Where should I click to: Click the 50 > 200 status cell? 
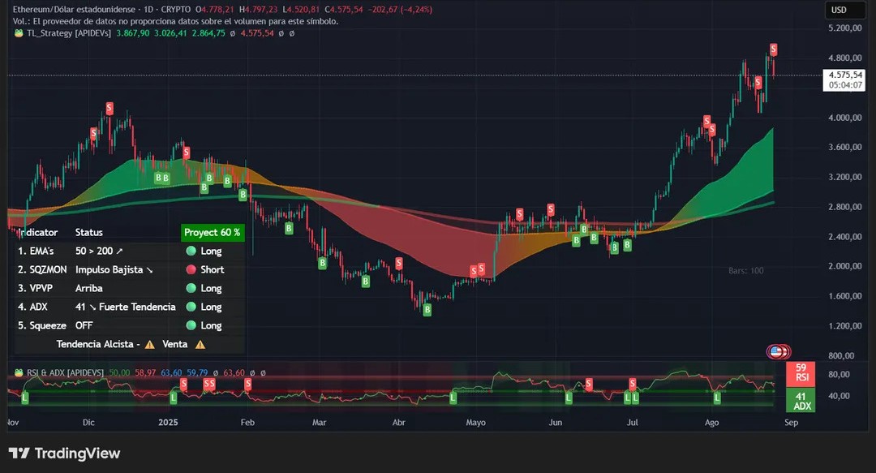coord(99,251)
